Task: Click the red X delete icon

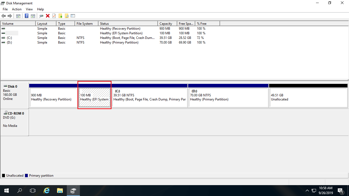Action: (48, 16)
